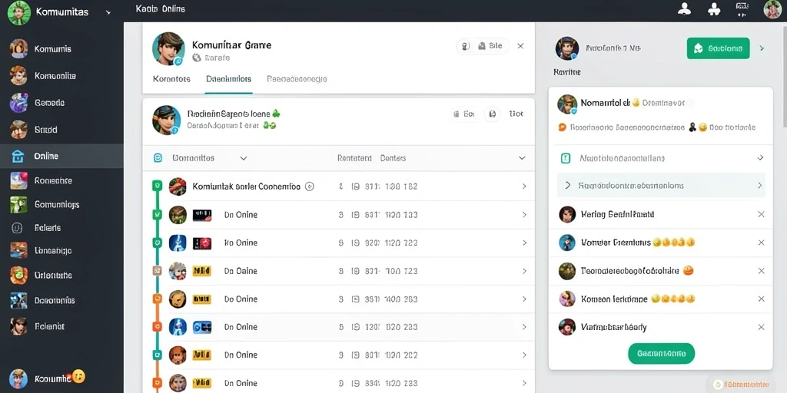Open the group members icon in top bar
787x393 pixels.
coord(713,9)
